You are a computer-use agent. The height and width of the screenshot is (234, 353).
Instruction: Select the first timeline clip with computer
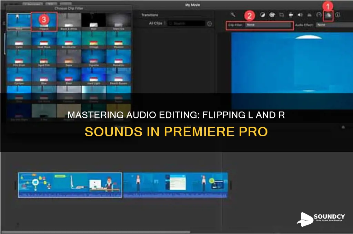pyautogui.click(x=70, y=185)
